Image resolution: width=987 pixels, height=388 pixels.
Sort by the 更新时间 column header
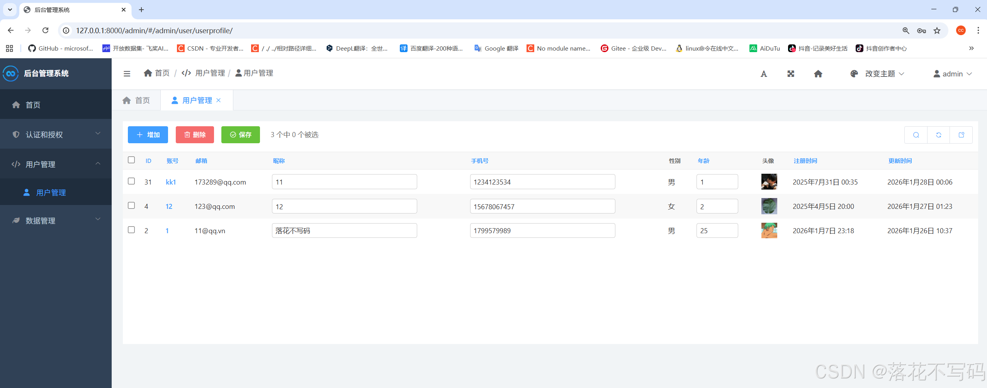pyautogui.click(x=900, y=161)
